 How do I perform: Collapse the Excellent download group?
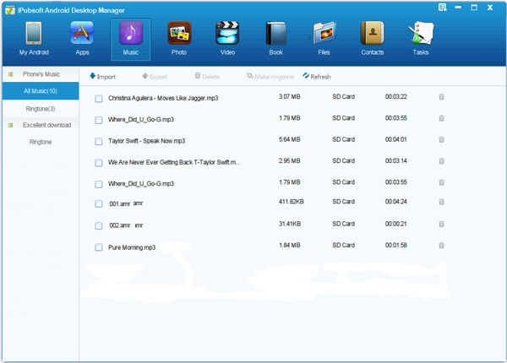11,125
